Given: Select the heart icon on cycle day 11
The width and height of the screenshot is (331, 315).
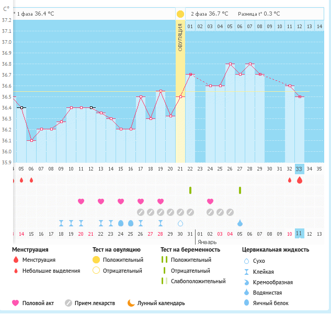Looking at the screenshot, I should [81, 201].
